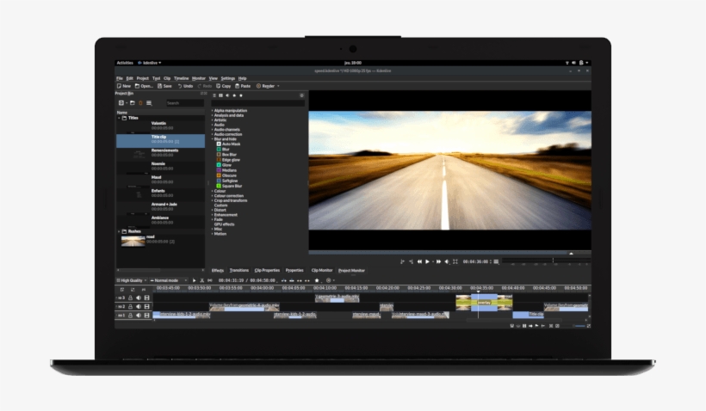
Task: Expand the Alpha manipulation effects category
Action: click(x=213, y=111)
